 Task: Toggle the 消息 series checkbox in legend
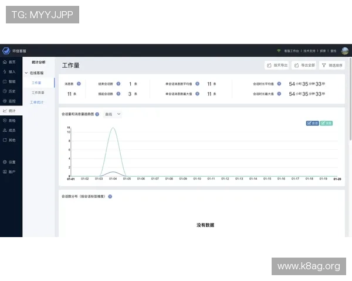326,123
